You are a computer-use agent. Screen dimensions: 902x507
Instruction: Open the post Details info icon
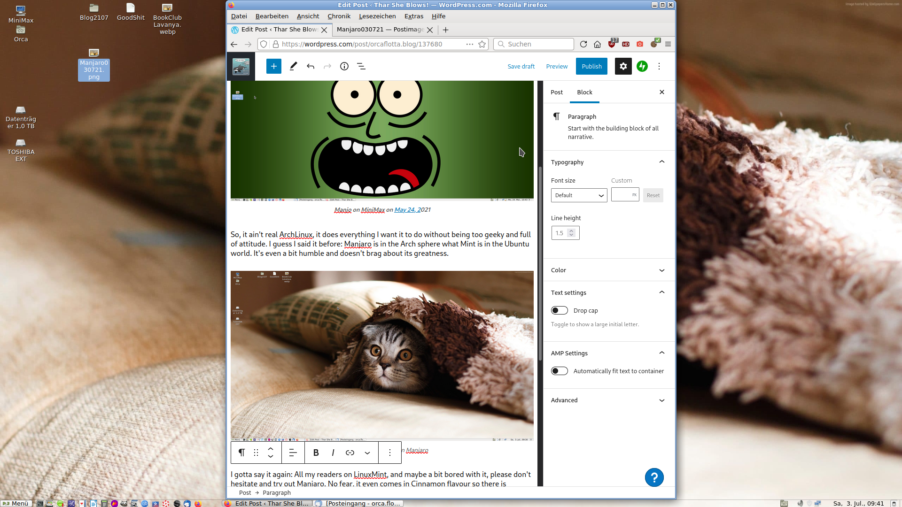[344, 66]
